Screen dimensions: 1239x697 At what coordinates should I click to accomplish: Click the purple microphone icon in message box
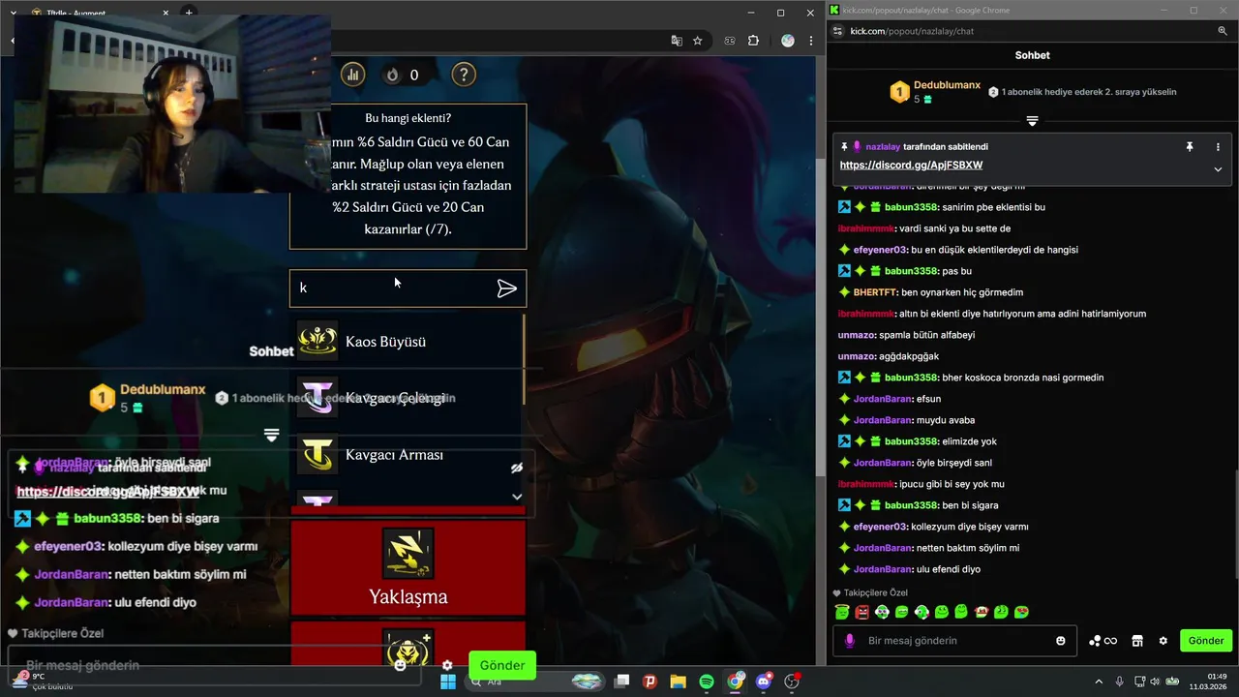[x=850, y=641]
